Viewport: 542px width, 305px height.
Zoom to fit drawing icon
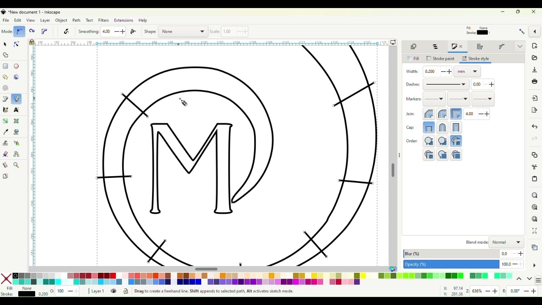535,208
